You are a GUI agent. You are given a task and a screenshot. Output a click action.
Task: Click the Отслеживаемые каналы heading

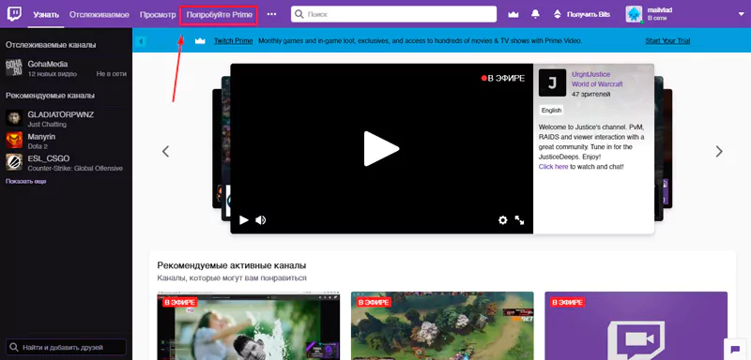point(51,45)
